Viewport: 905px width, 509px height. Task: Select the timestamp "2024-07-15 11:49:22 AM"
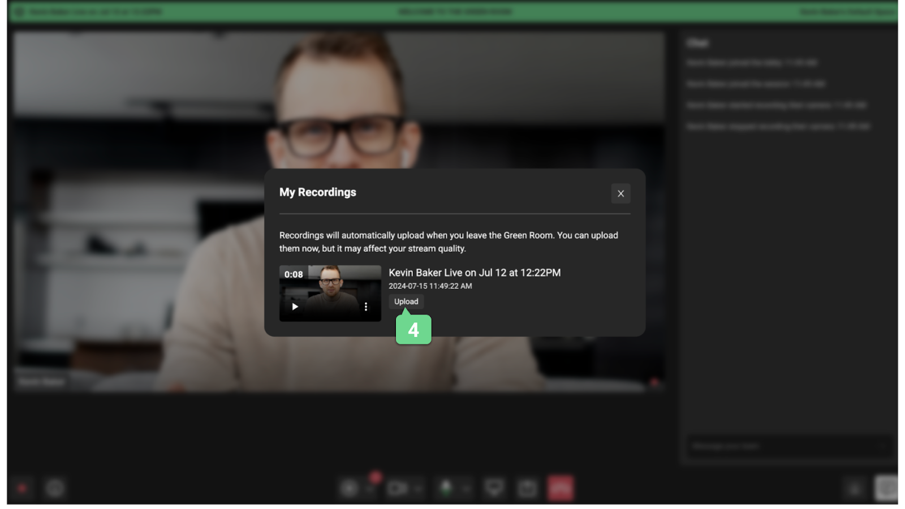coord(430,286)
